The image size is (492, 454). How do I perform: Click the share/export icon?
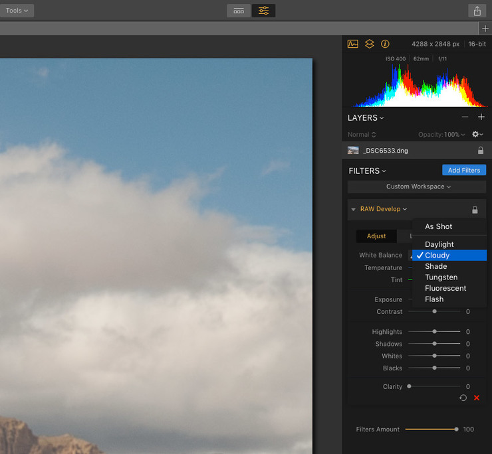click(x=477, y=11)
